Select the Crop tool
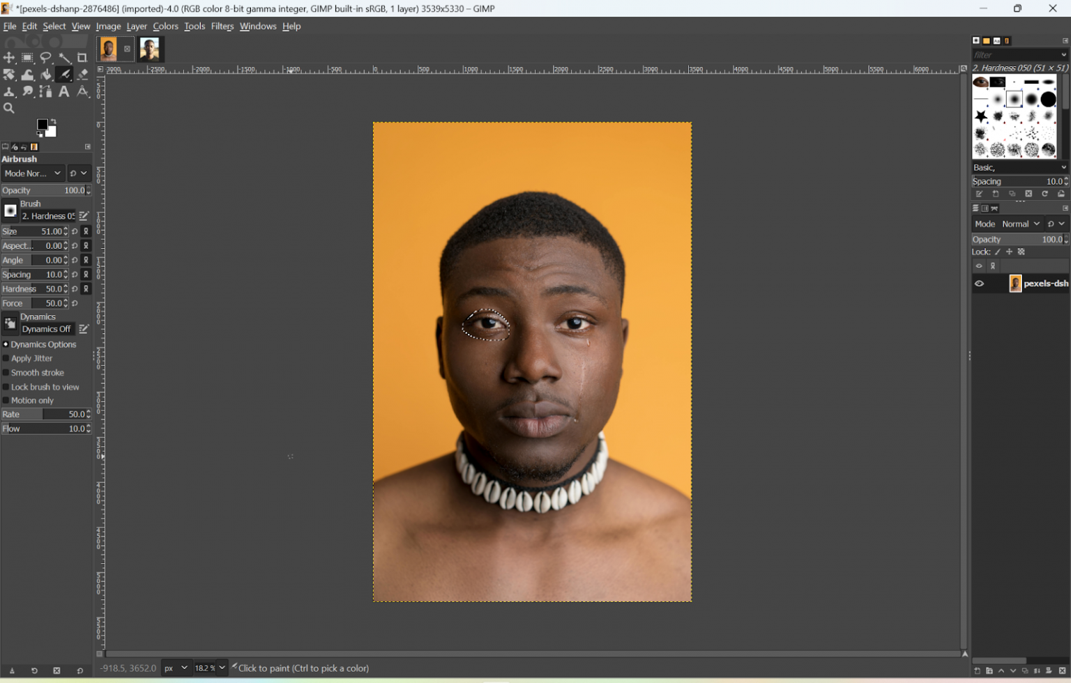This screenshot has height=683, width=1071. point(83,58)
